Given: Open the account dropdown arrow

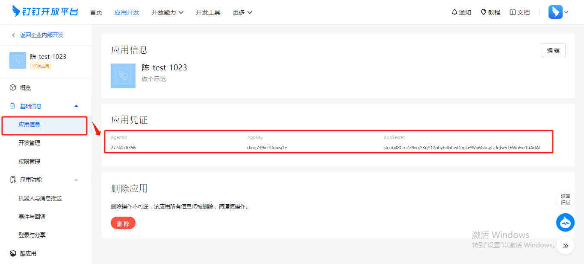Looking at the screenshot, I should point(566,12).
